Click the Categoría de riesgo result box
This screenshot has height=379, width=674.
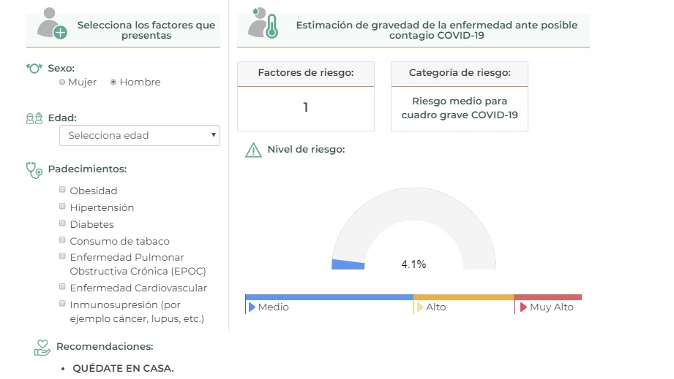tap(459, 108)
